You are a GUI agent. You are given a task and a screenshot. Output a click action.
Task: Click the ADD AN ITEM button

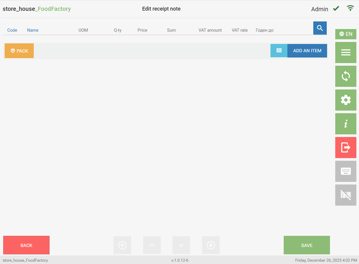click(x=307, y=51)
